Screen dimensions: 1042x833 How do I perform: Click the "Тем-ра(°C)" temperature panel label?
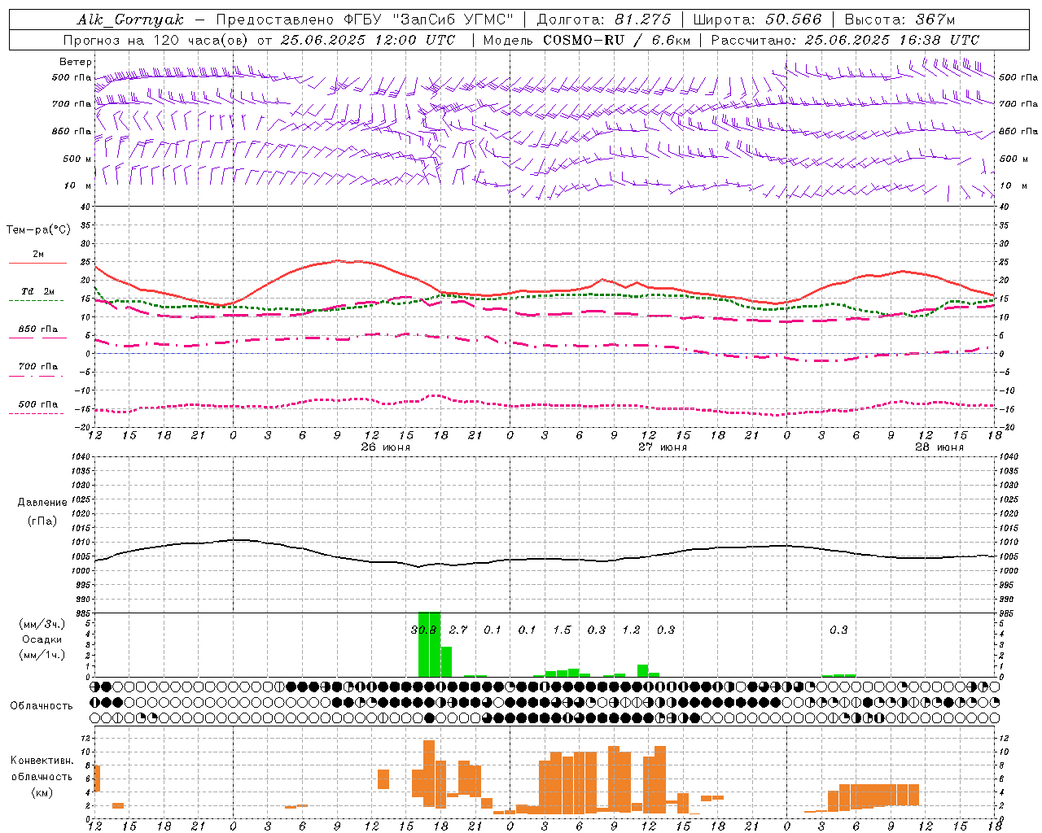(38, 230)
